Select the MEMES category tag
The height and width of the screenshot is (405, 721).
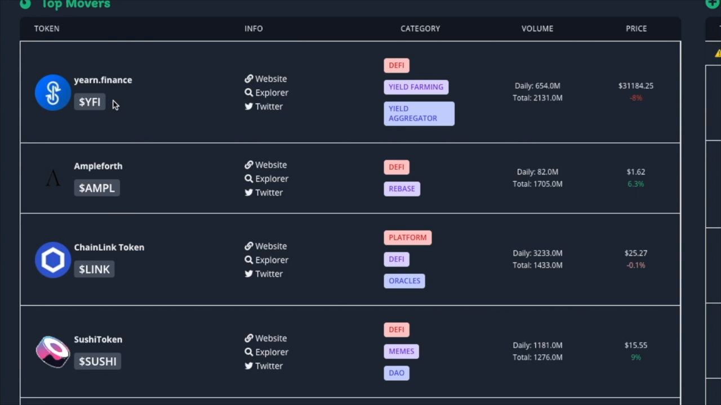401,351
